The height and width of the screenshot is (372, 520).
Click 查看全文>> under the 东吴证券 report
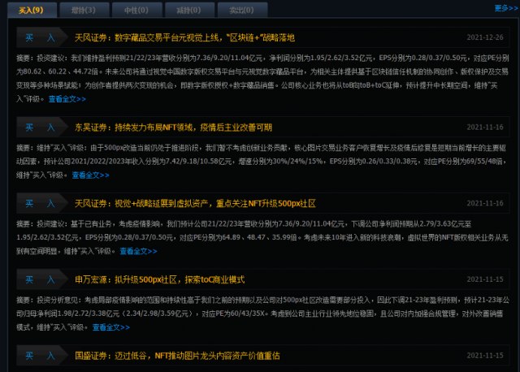pos(90,175)
